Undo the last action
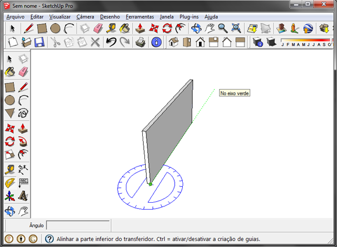Viewport: 337px width, 247px height. coord(111,42)
